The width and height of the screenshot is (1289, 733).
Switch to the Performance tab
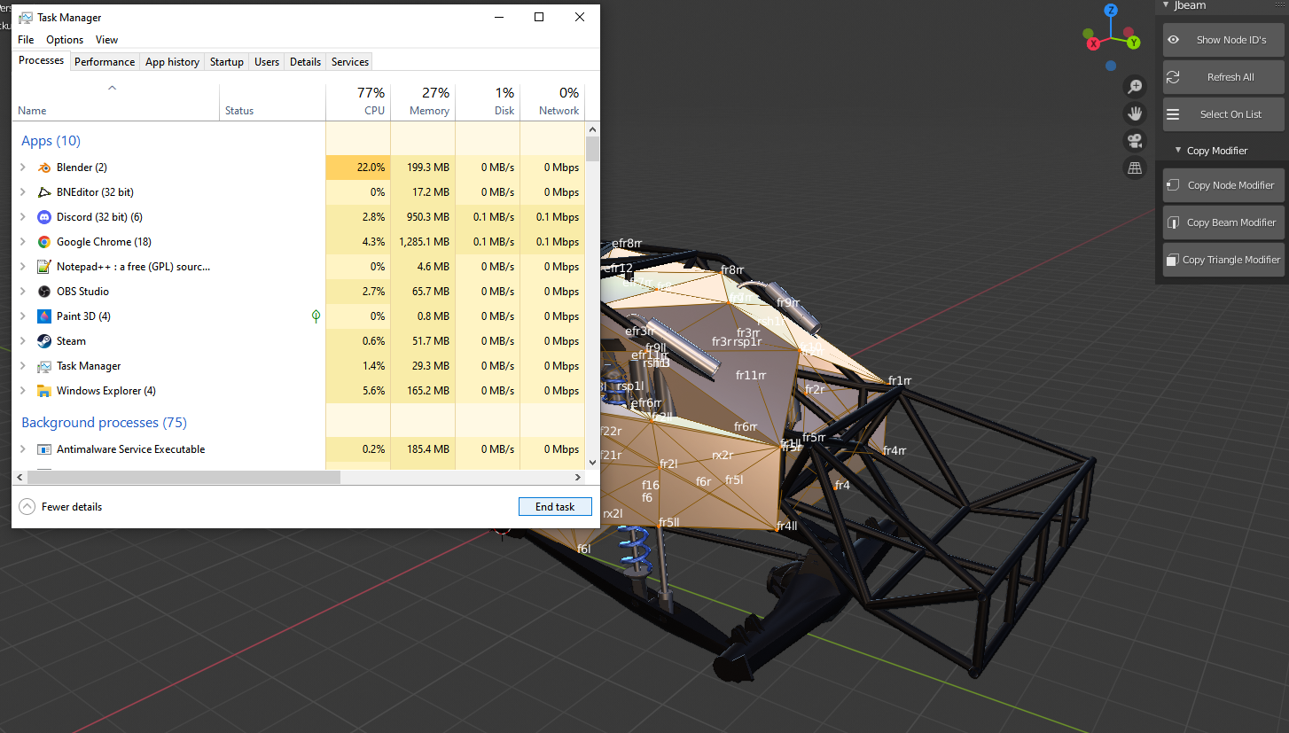click(105, 62)
